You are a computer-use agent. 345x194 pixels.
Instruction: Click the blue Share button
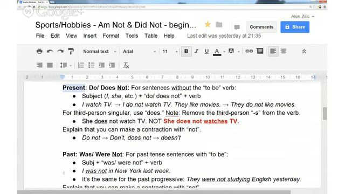click(295, 27)
